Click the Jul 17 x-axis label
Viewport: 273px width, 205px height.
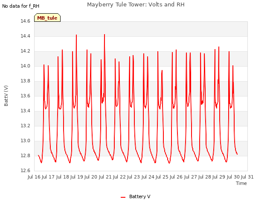(48, 177)
